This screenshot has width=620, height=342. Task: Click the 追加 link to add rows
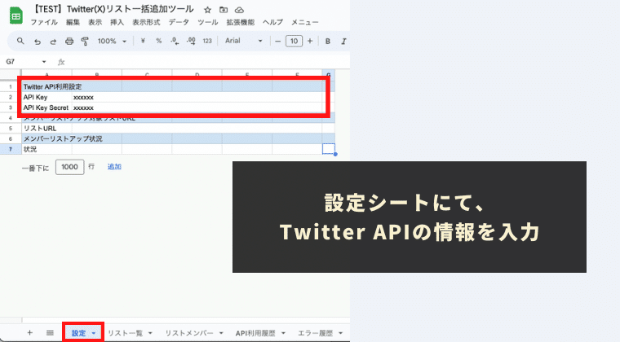(x=114, y=167)
